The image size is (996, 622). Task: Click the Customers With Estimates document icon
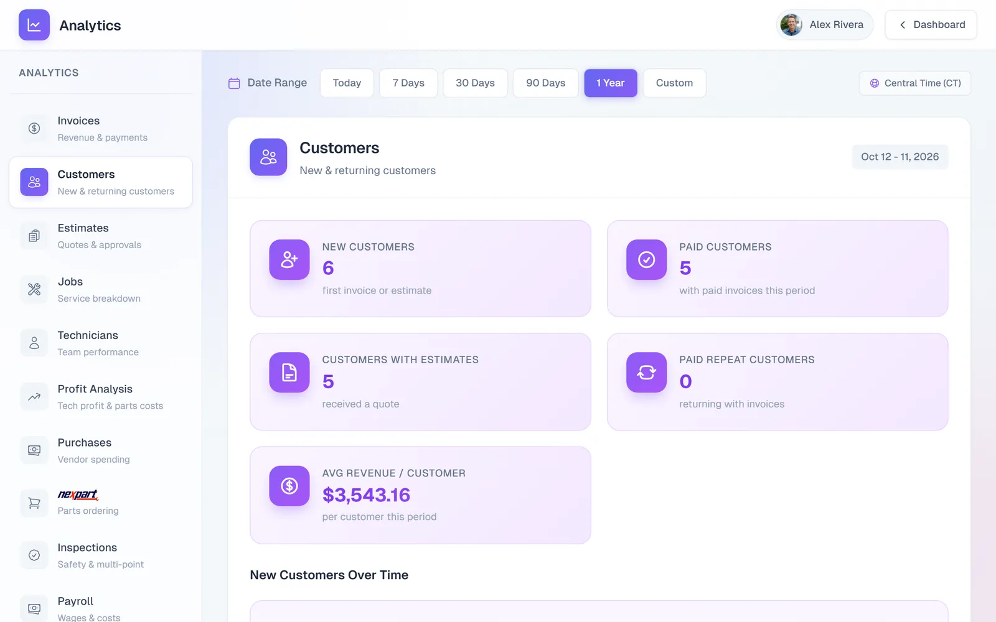click(289, 373)
